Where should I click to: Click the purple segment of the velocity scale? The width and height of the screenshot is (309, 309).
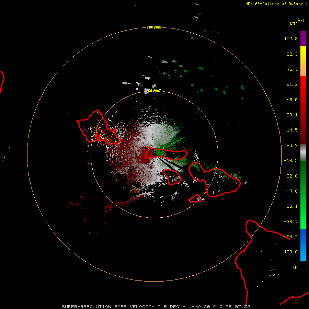coord(303,38)
